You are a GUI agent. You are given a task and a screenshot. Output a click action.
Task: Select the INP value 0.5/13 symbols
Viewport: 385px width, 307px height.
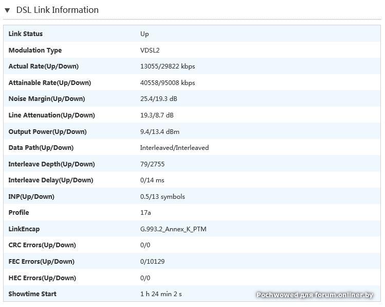[162, 197]
